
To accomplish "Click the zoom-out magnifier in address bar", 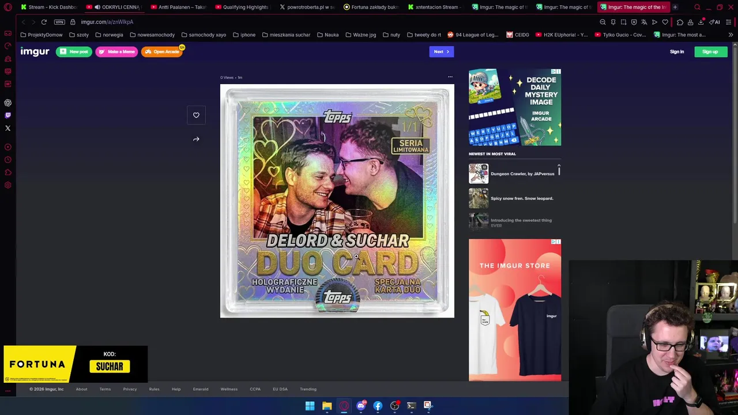I will click(603, 22).
